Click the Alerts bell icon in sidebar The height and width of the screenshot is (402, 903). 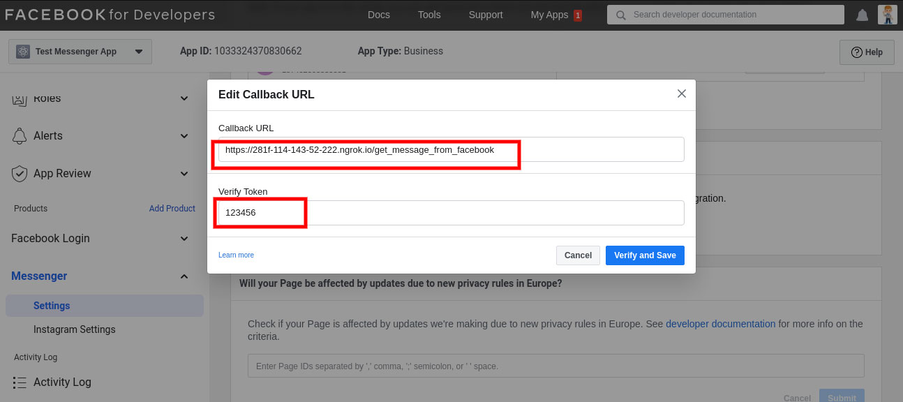coord(20,136)
